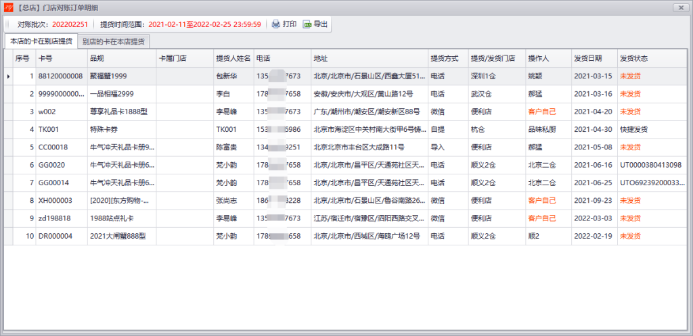The width and height of the screenshot is (693, 336).
Task: Click the 发货状态 column header
Action: (652, 58)
